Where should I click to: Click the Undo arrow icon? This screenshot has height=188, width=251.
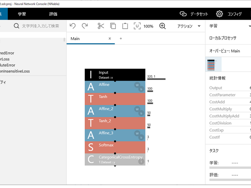click(x=73, y=26)
